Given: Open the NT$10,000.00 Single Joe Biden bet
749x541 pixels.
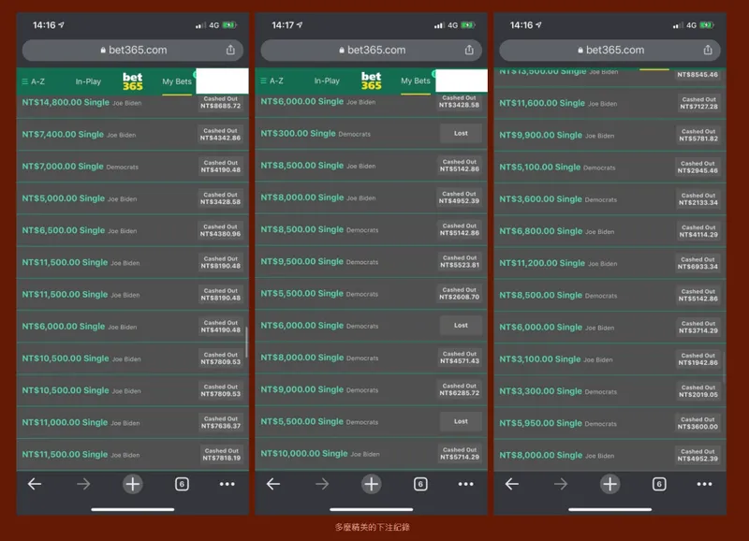Looking at the screenshot, I should [x=371, y=454].
